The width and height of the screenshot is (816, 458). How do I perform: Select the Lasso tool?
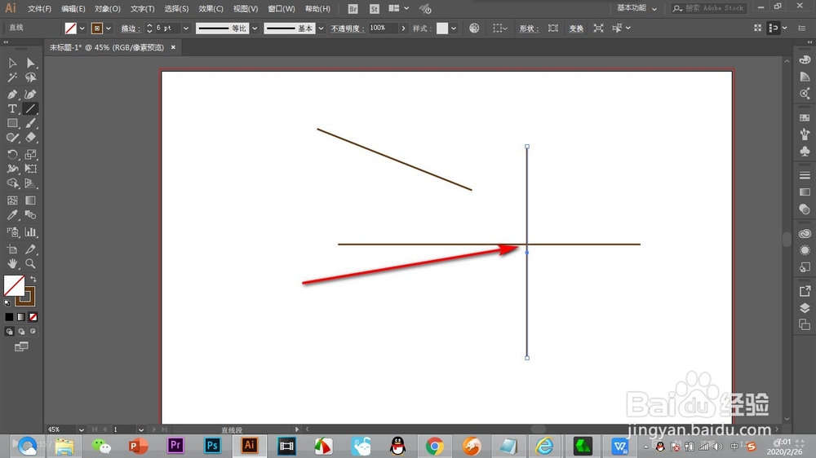(31, 77)
